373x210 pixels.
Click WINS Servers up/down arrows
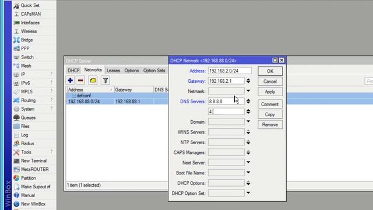[x=248, y=132]
